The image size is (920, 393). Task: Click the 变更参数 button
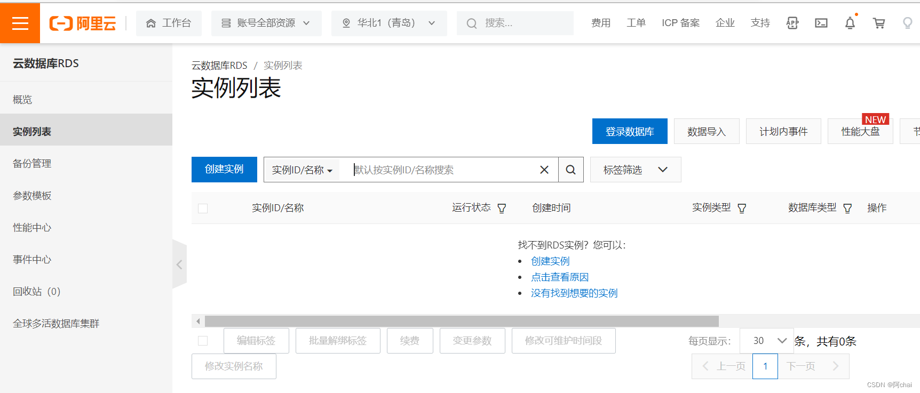[x=472, y=341]
